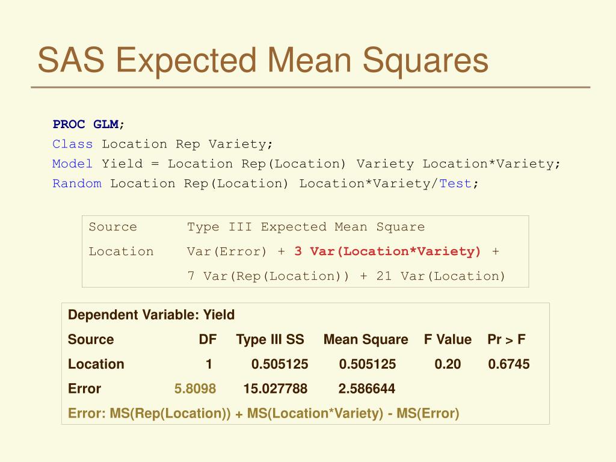Click the 'Random Location Rep(Location)' statement line
This screenshot has height=462, width=616.
tap(265, 183)
